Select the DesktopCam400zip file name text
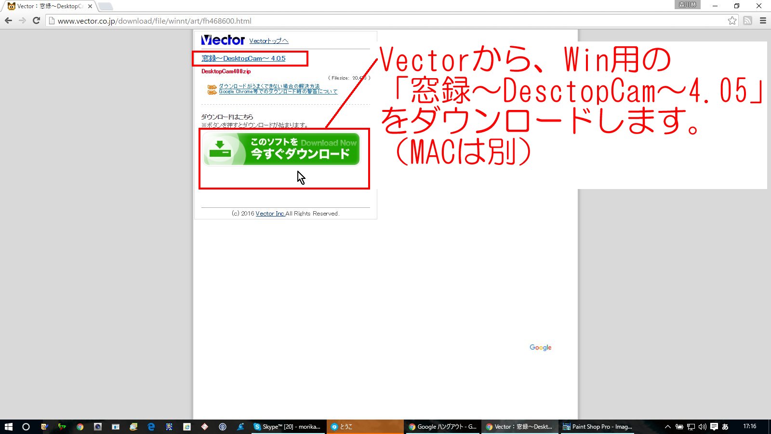This screenshot has width=771, height=434. coord(226,71)
